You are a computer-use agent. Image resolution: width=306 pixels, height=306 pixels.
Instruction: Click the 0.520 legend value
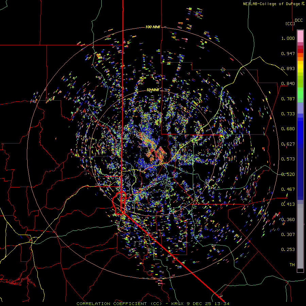coord(288,174)
